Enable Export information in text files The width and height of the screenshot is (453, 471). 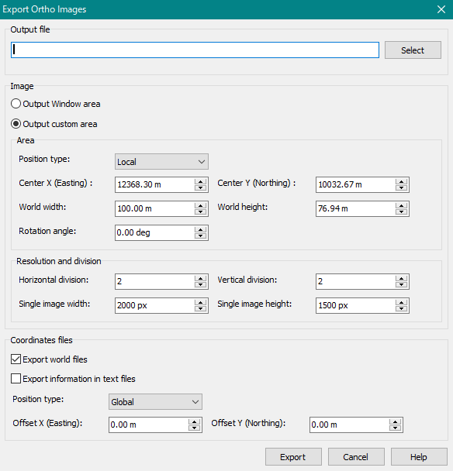point(16,379)
